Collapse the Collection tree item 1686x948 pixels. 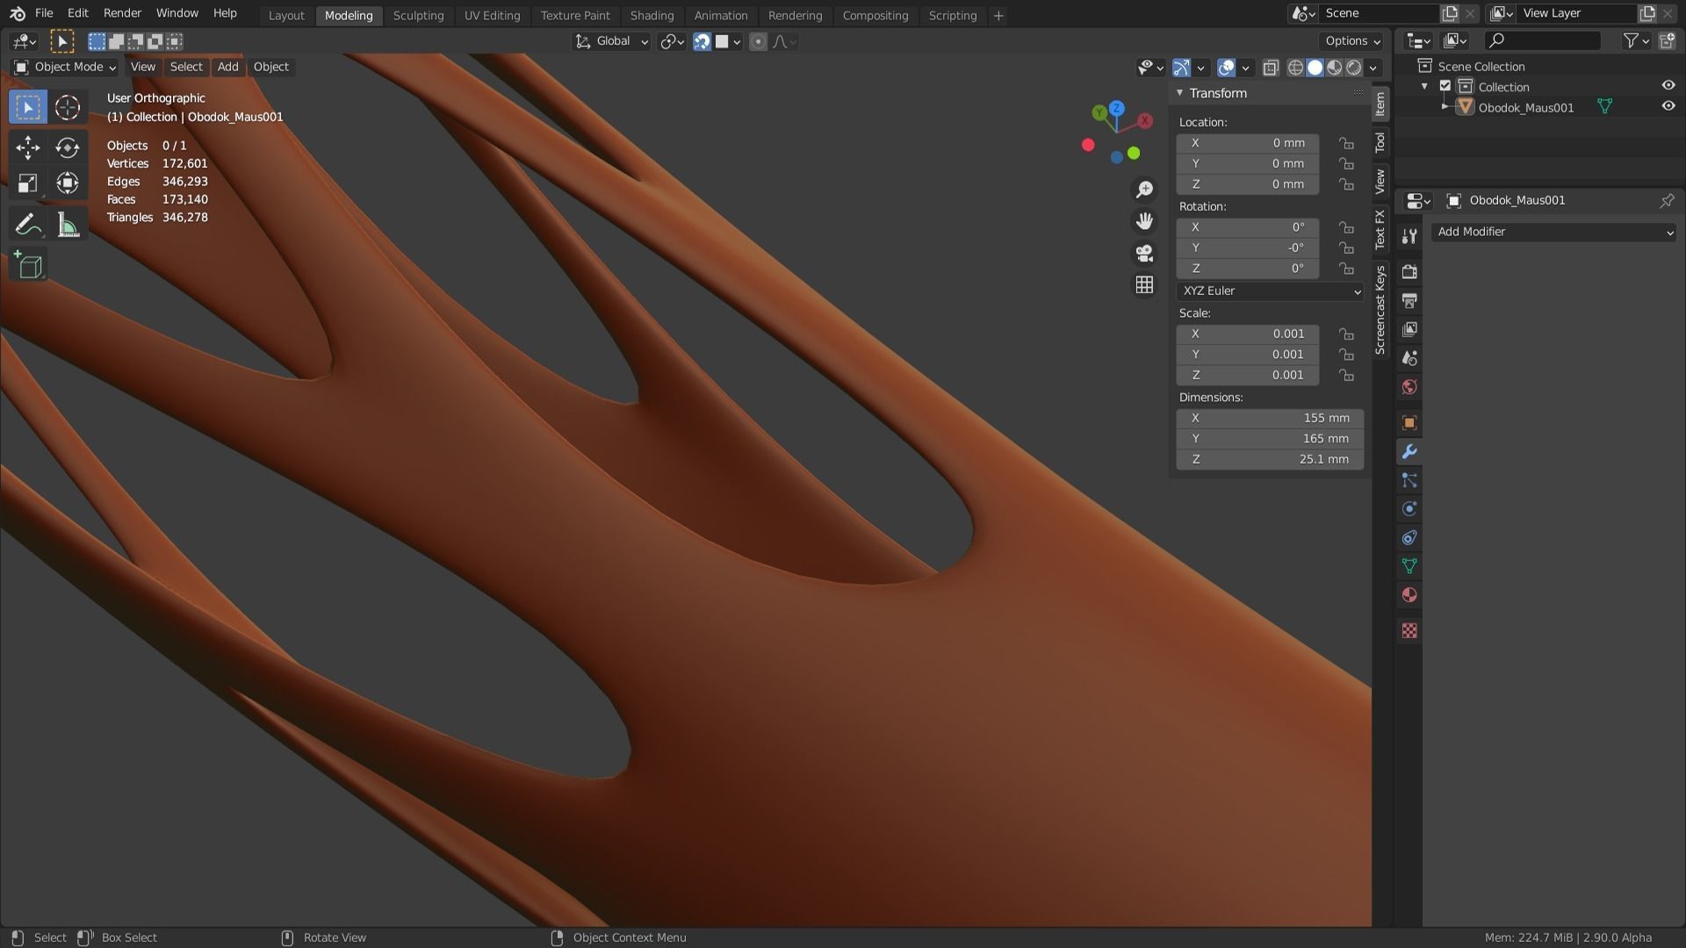(x=1424, y=86)
